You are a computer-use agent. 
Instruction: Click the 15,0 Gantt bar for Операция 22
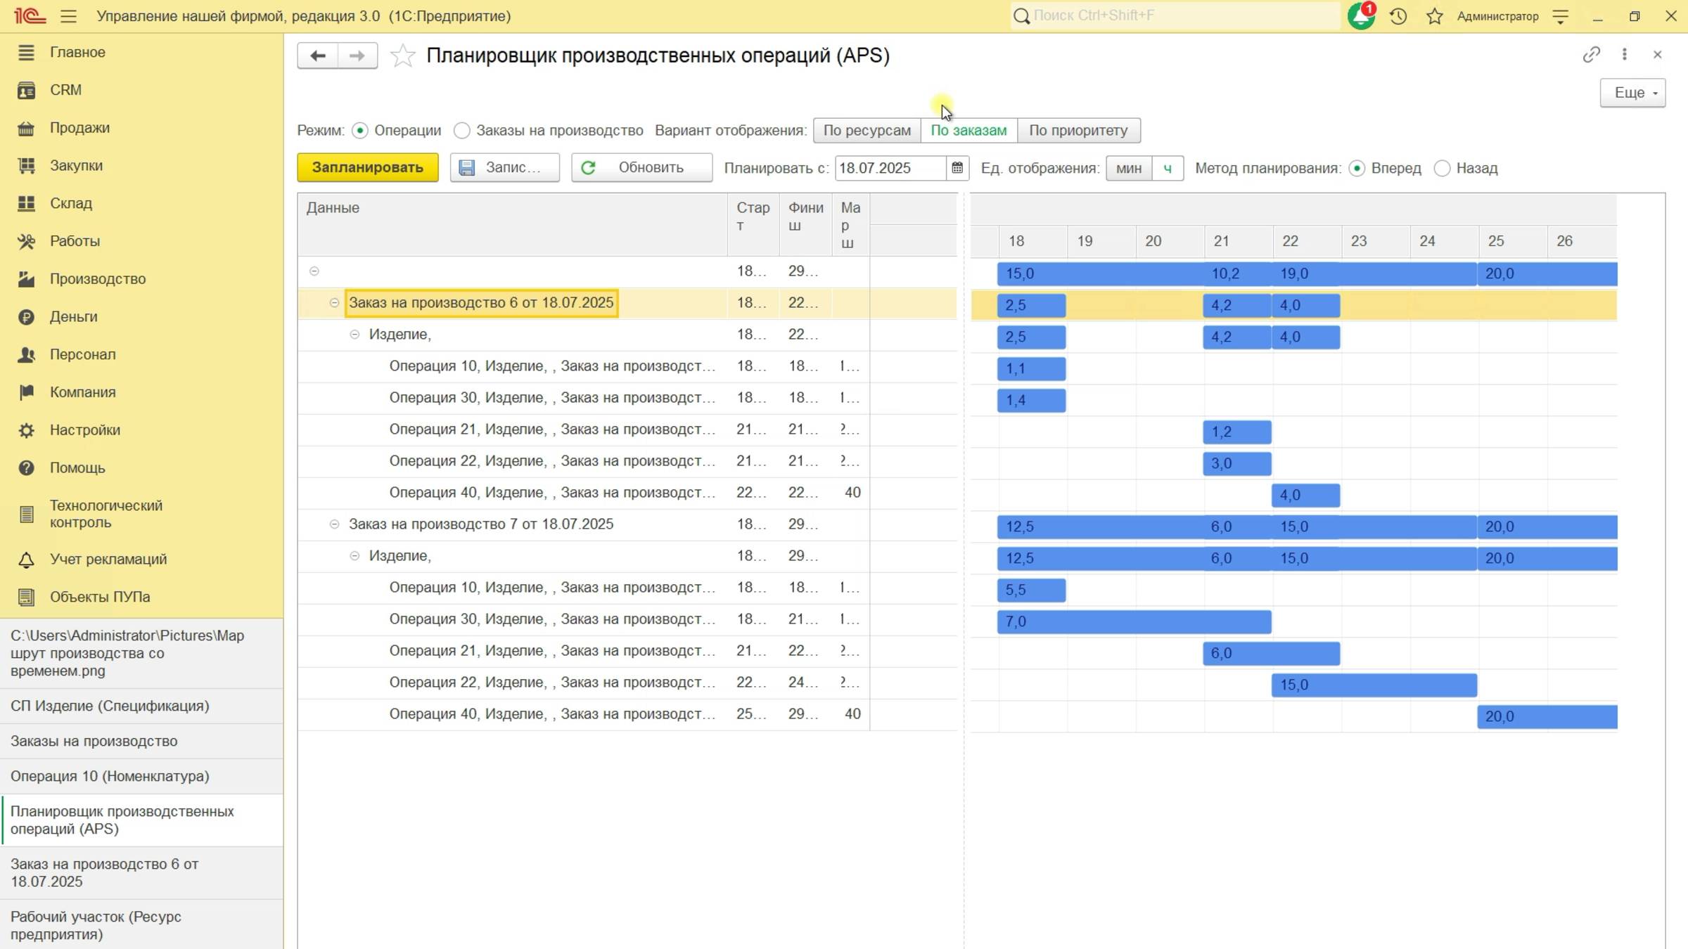pyautogui.click(x=1373, y=685)
